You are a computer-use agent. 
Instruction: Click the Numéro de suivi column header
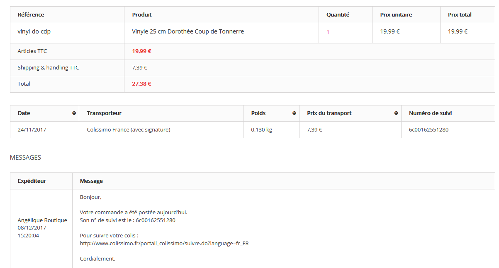(x=430, y=113)
